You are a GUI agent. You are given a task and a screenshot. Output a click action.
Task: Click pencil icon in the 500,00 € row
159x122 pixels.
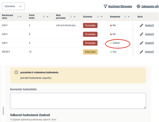(x=142, y=52)
